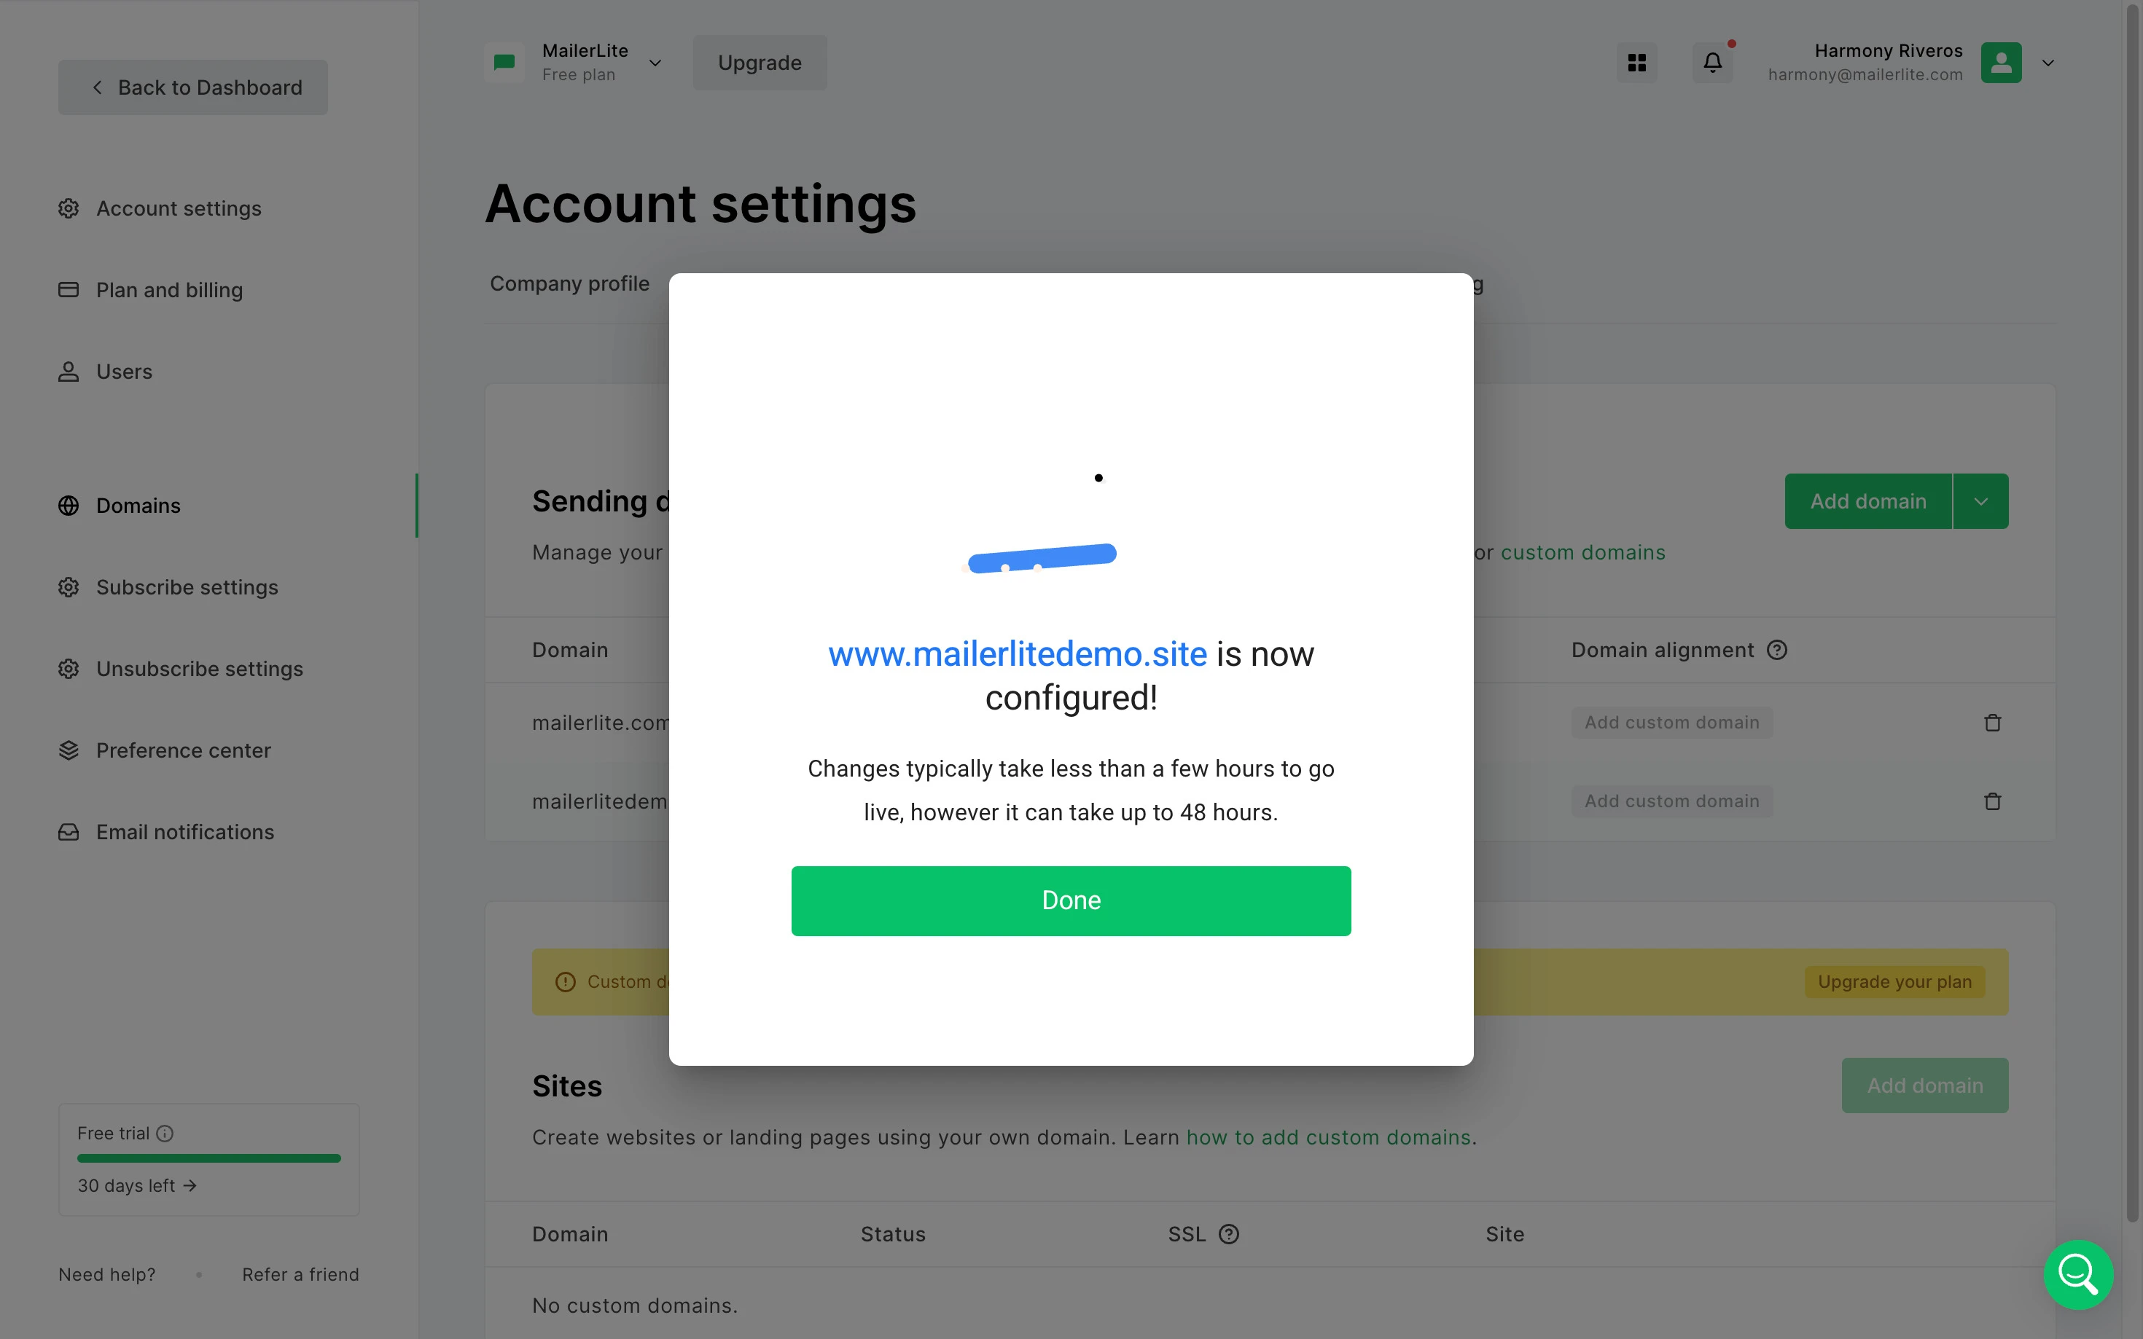Switch to the Company profile tab
2143x1339 pixels.
pos(569,283)
